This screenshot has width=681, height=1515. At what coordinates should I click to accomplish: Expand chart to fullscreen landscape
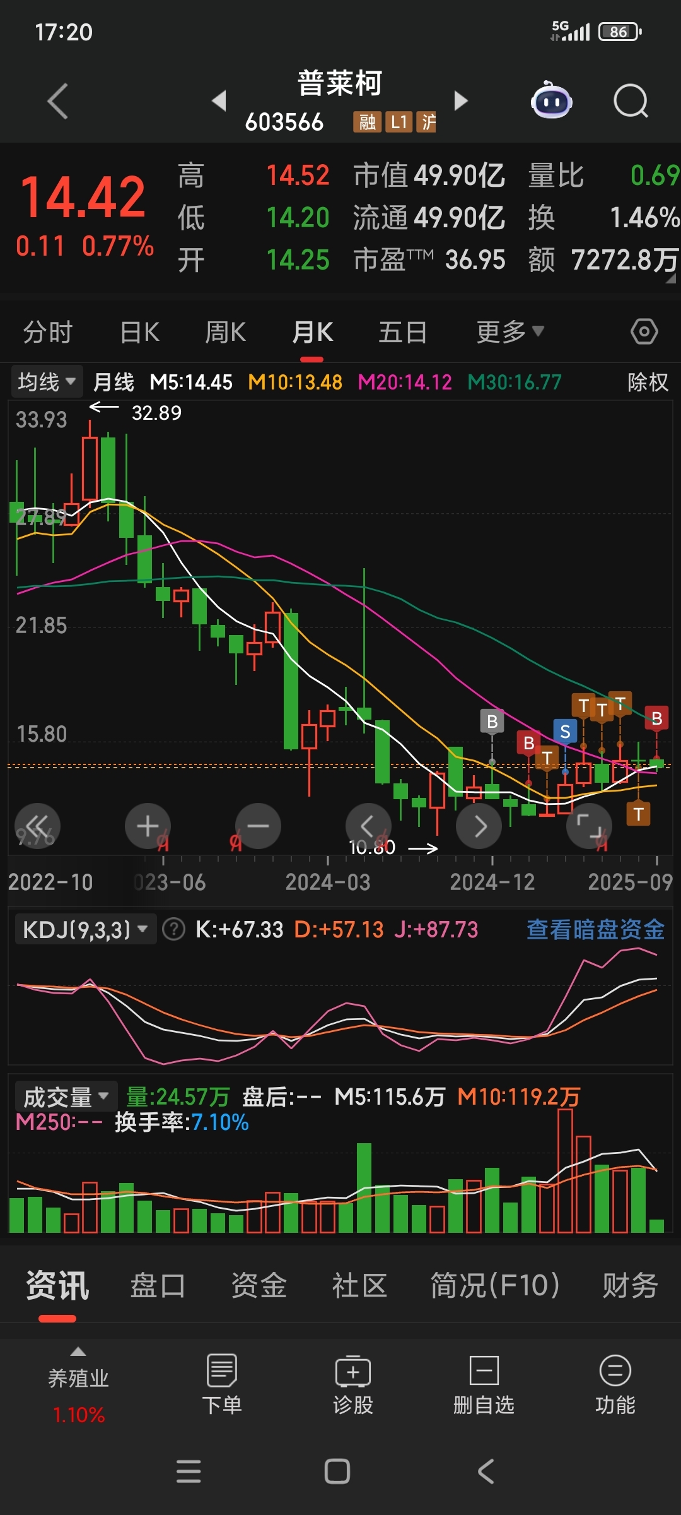(589, 826)
